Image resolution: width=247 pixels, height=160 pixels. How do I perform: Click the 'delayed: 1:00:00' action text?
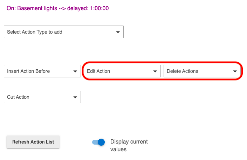(89, 8)
